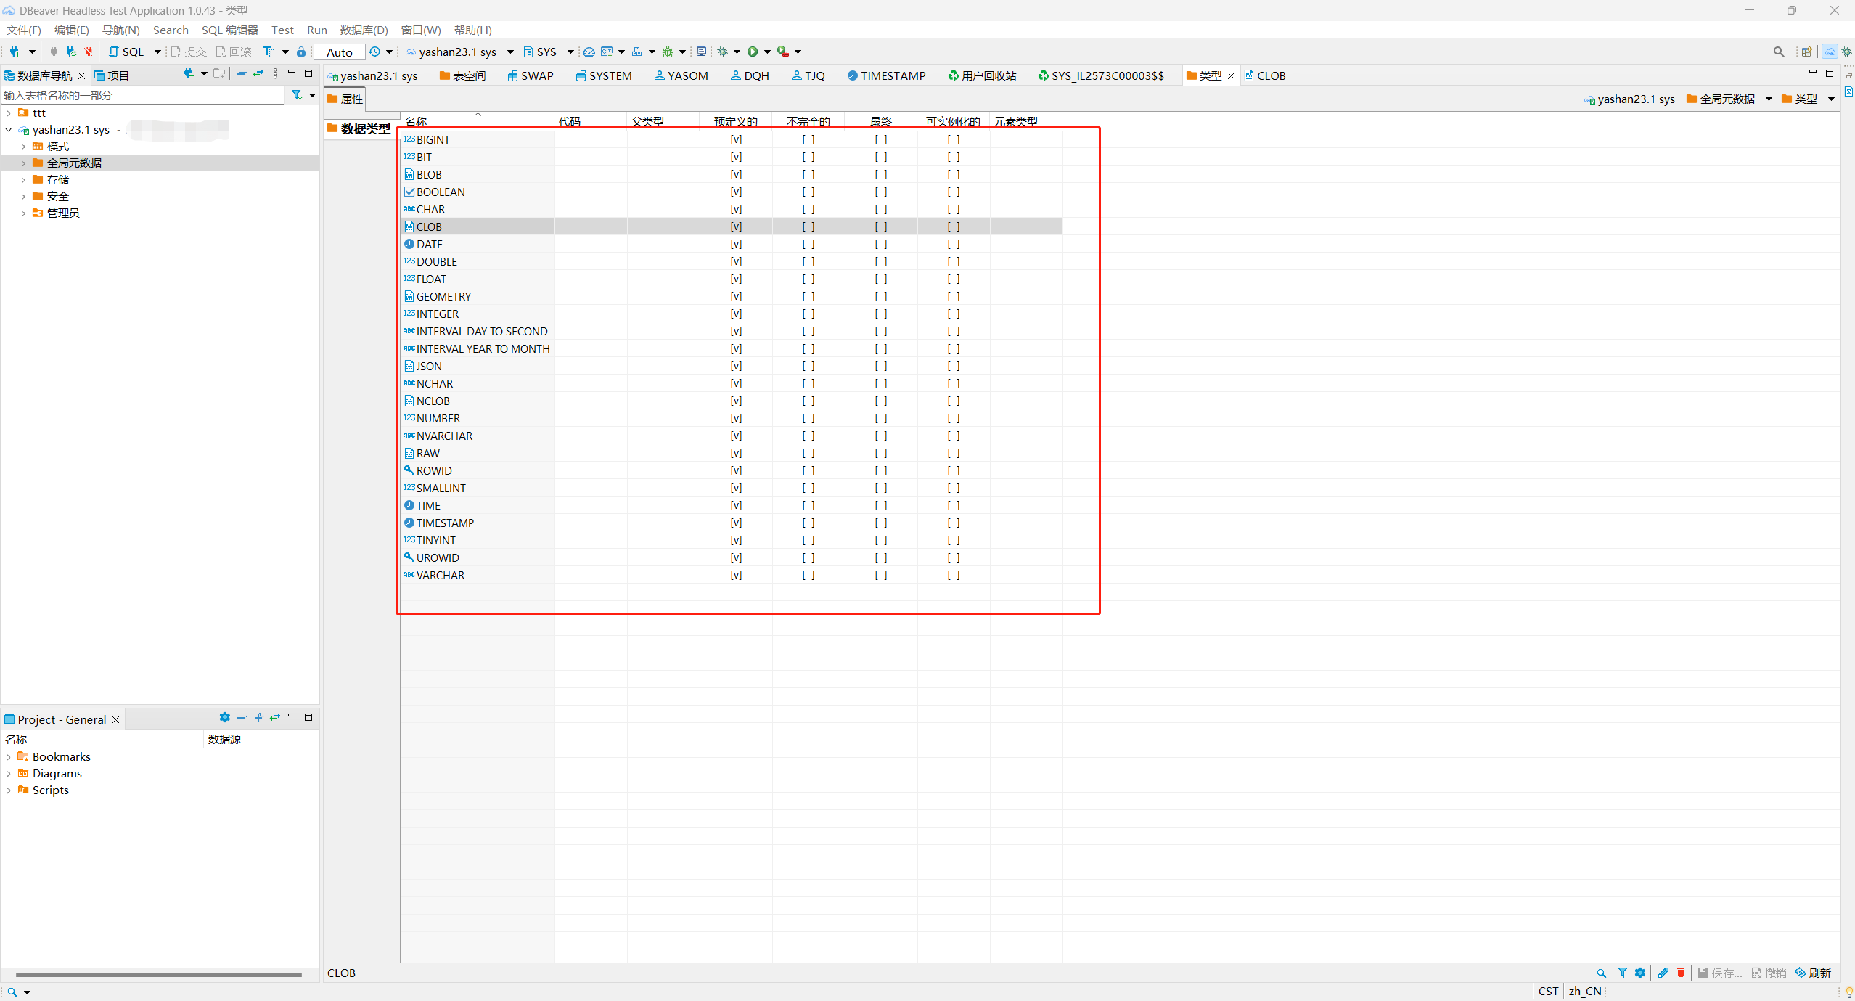Expand the Bookmarks project folder
This screenshot has height=1001, width=1855.
click(x=9, y=757)
